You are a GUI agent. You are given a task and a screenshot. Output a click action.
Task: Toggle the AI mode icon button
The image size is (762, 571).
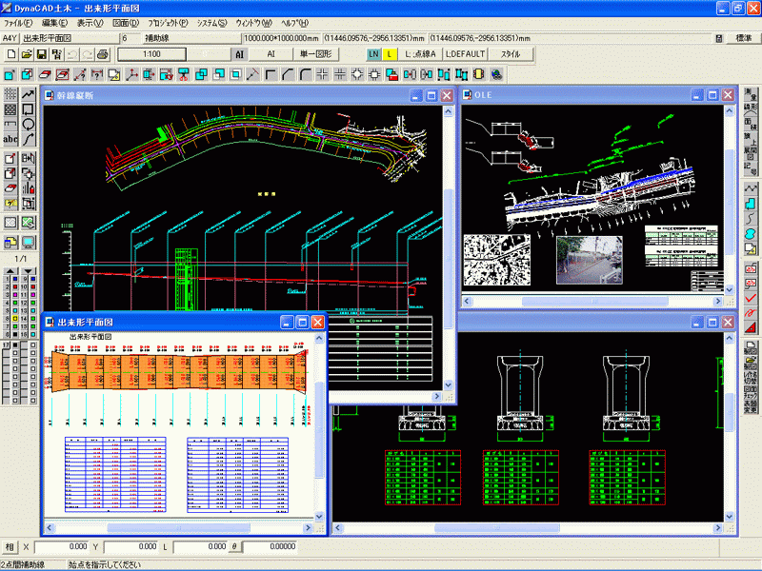pos(238,54)
